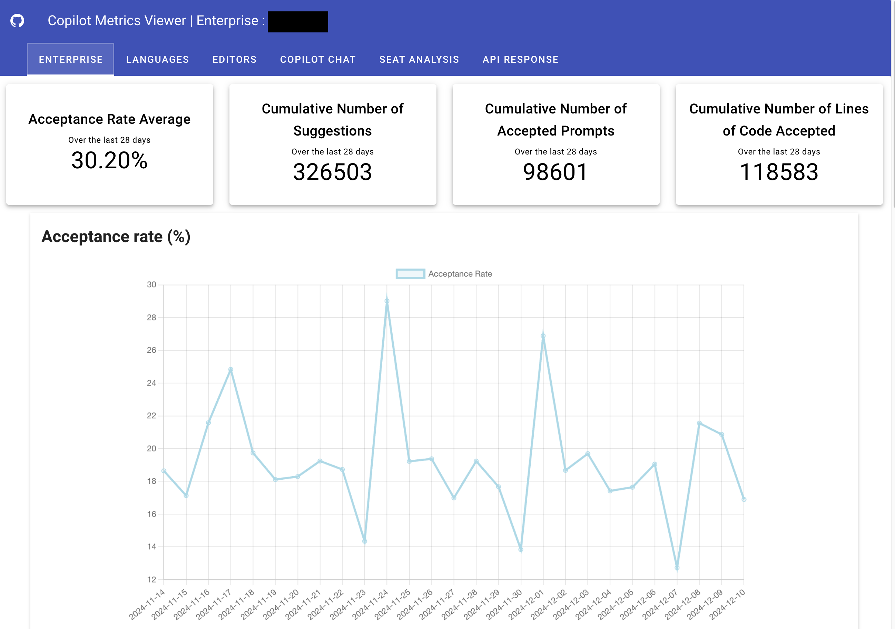Open the Seat Analysis tab
This screenshot has height=629, width=895.
pyautogui.click(x=419, y=59)
